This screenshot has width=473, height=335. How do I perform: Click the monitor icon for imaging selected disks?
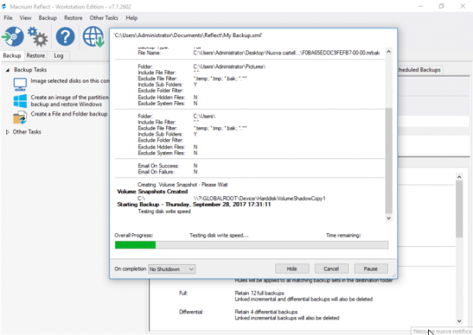click(20, 84)
